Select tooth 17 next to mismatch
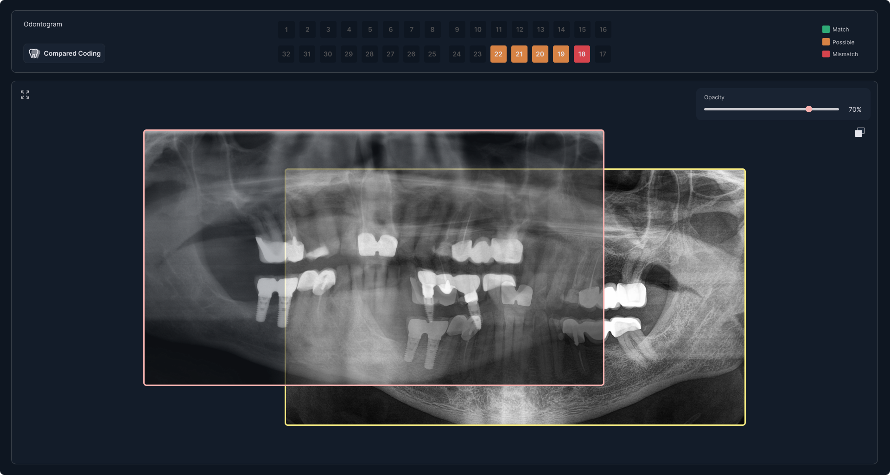 (603, 54)
